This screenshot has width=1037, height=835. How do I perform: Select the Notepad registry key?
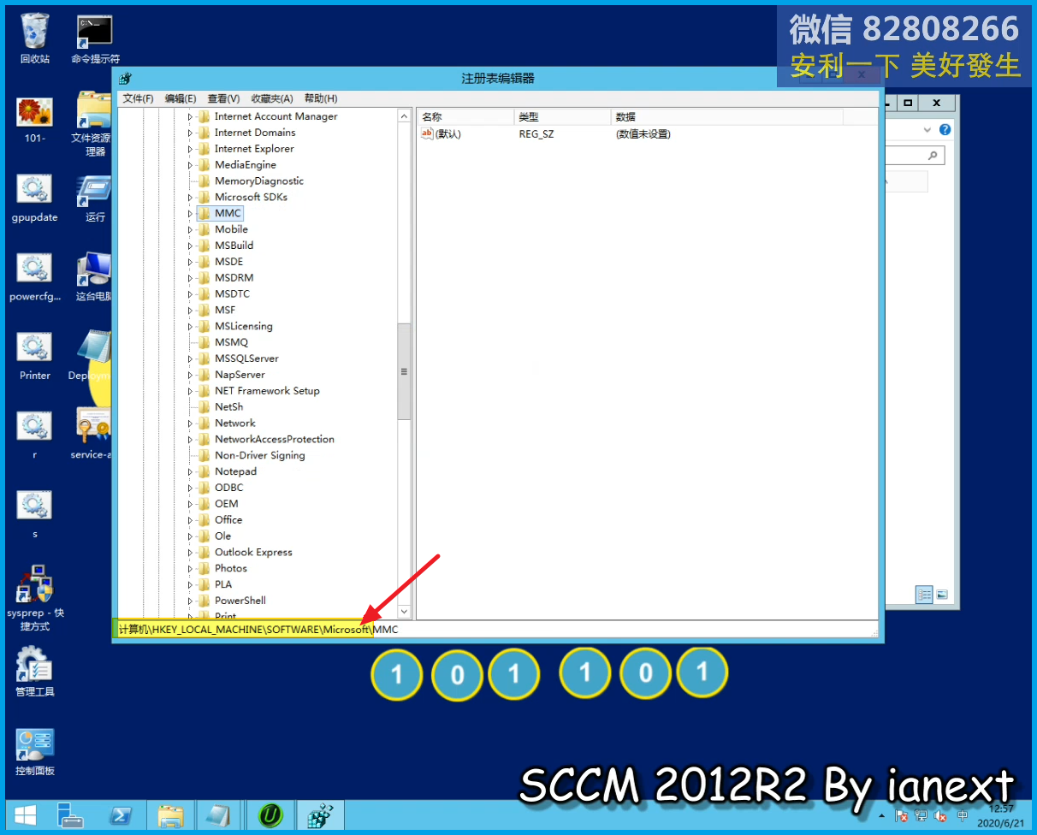tap(235, 471)
